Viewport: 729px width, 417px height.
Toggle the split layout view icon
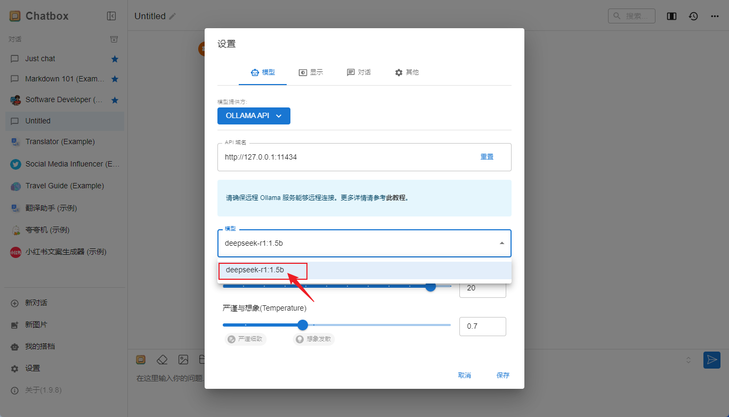pyautogui.click(x=671, y=16)
